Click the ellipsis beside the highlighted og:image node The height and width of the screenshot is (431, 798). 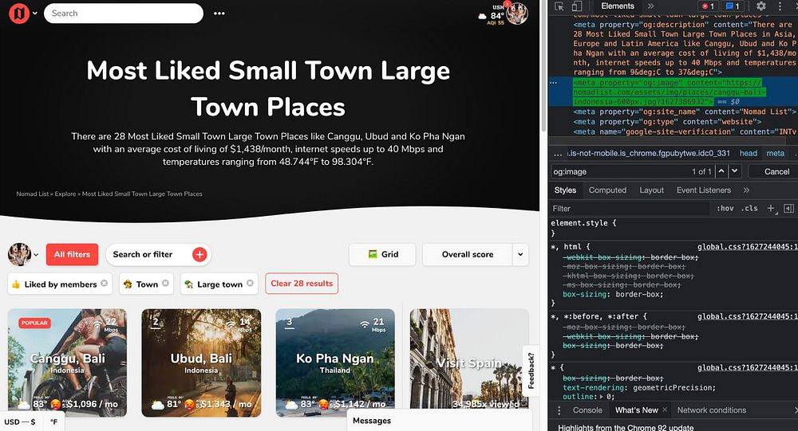pyautogui.click(x=553, y=82)
